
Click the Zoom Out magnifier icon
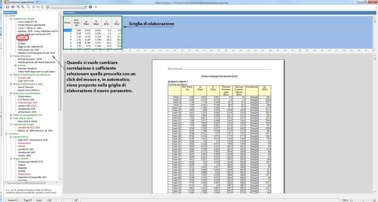point(23,7)
